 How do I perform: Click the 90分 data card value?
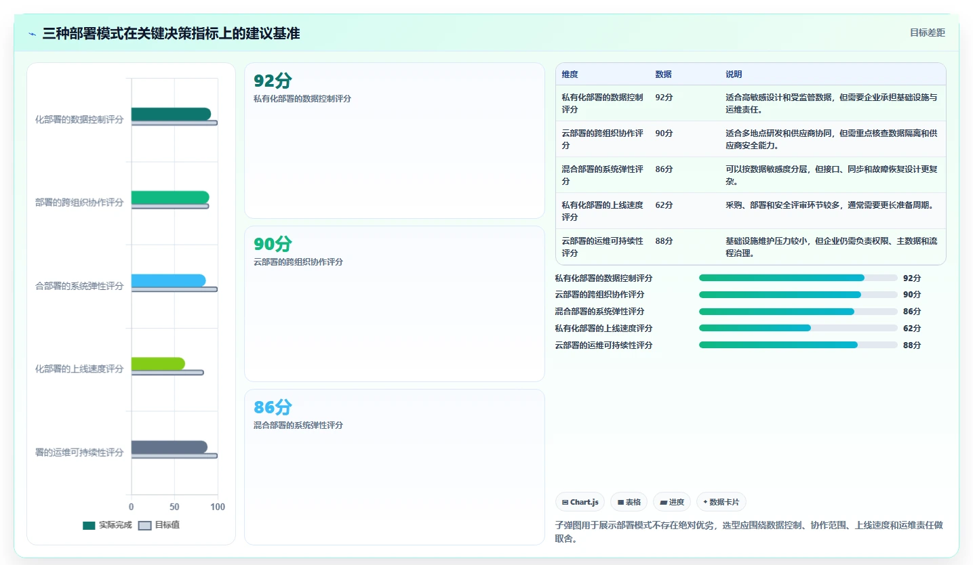[273, 244]
